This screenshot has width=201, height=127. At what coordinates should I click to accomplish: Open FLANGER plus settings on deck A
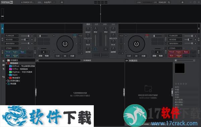32,36
